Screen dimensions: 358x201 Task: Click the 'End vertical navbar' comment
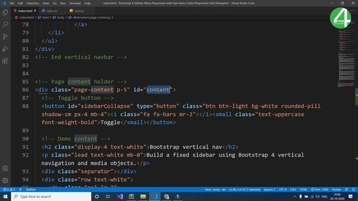pos(81,57)
